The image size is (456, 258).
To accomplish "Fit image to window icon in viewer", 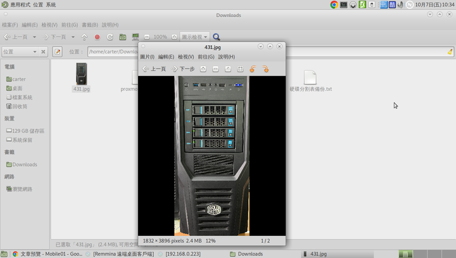I will pyautogui.click(x=240, y=69).
